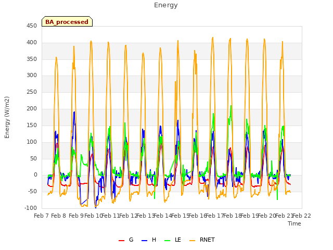Click the H legend entry
Viewport: 333px width, 250px height.
149,240
